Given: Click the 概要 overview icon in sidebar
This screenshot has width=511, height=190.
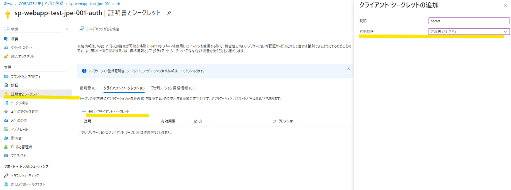Looking at the screenshot, I should tap(6, 39).
